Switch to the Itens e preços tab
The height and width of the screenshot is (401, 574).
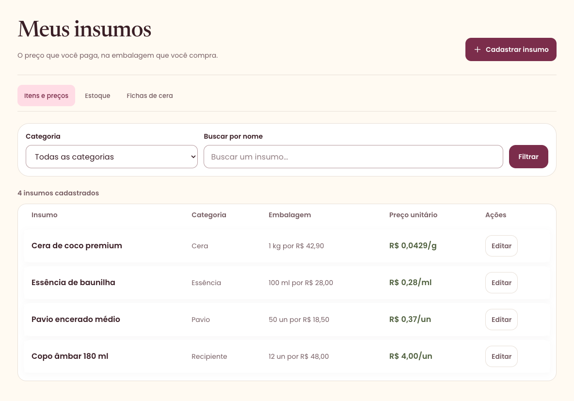click(46, 96)
